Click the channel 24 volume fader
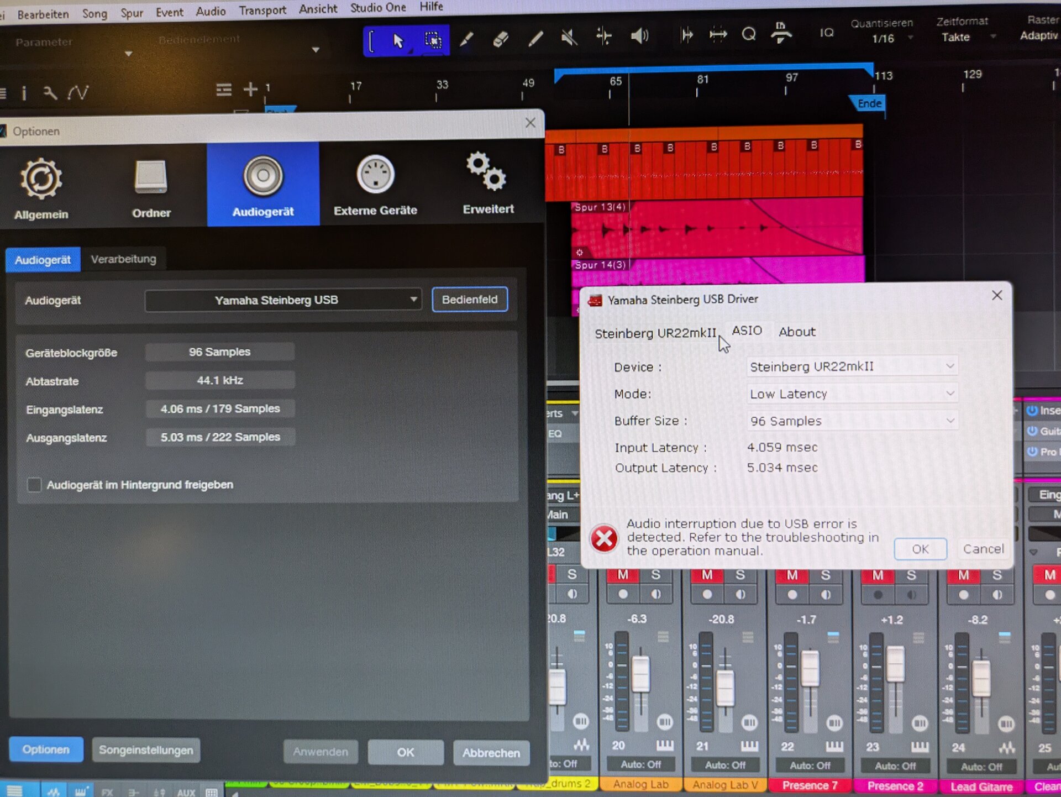Viewport: 1061px width, 797px height. coord(981,679)
